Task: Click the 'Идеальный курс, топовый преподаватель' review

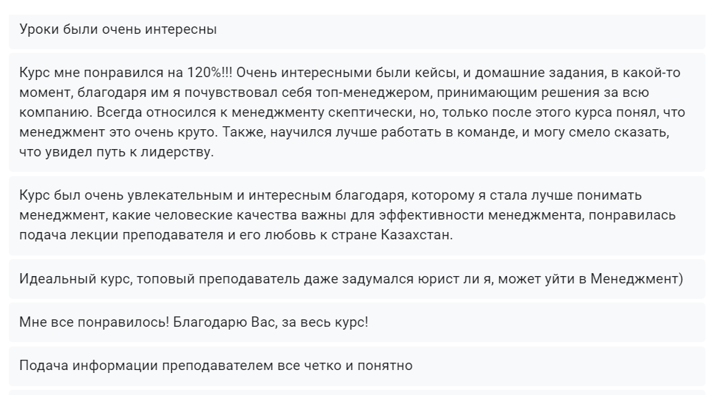Action: click(356, 279)
